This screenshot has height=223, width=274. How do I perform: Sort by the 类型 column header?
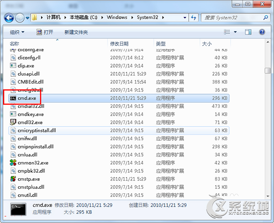[161, 43]
